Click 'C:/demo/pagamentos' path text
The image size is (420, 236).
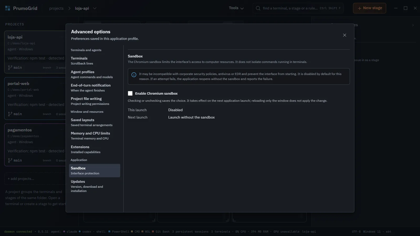tap(23, 136)
